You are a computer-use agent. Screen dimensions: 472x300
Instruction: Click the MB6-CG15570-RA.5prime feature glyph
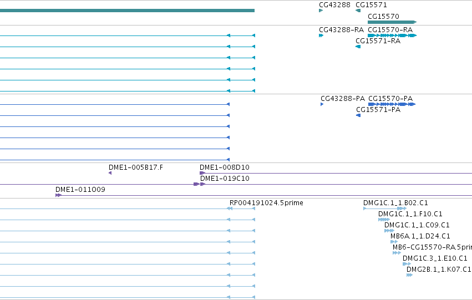[x=397, y=253]
